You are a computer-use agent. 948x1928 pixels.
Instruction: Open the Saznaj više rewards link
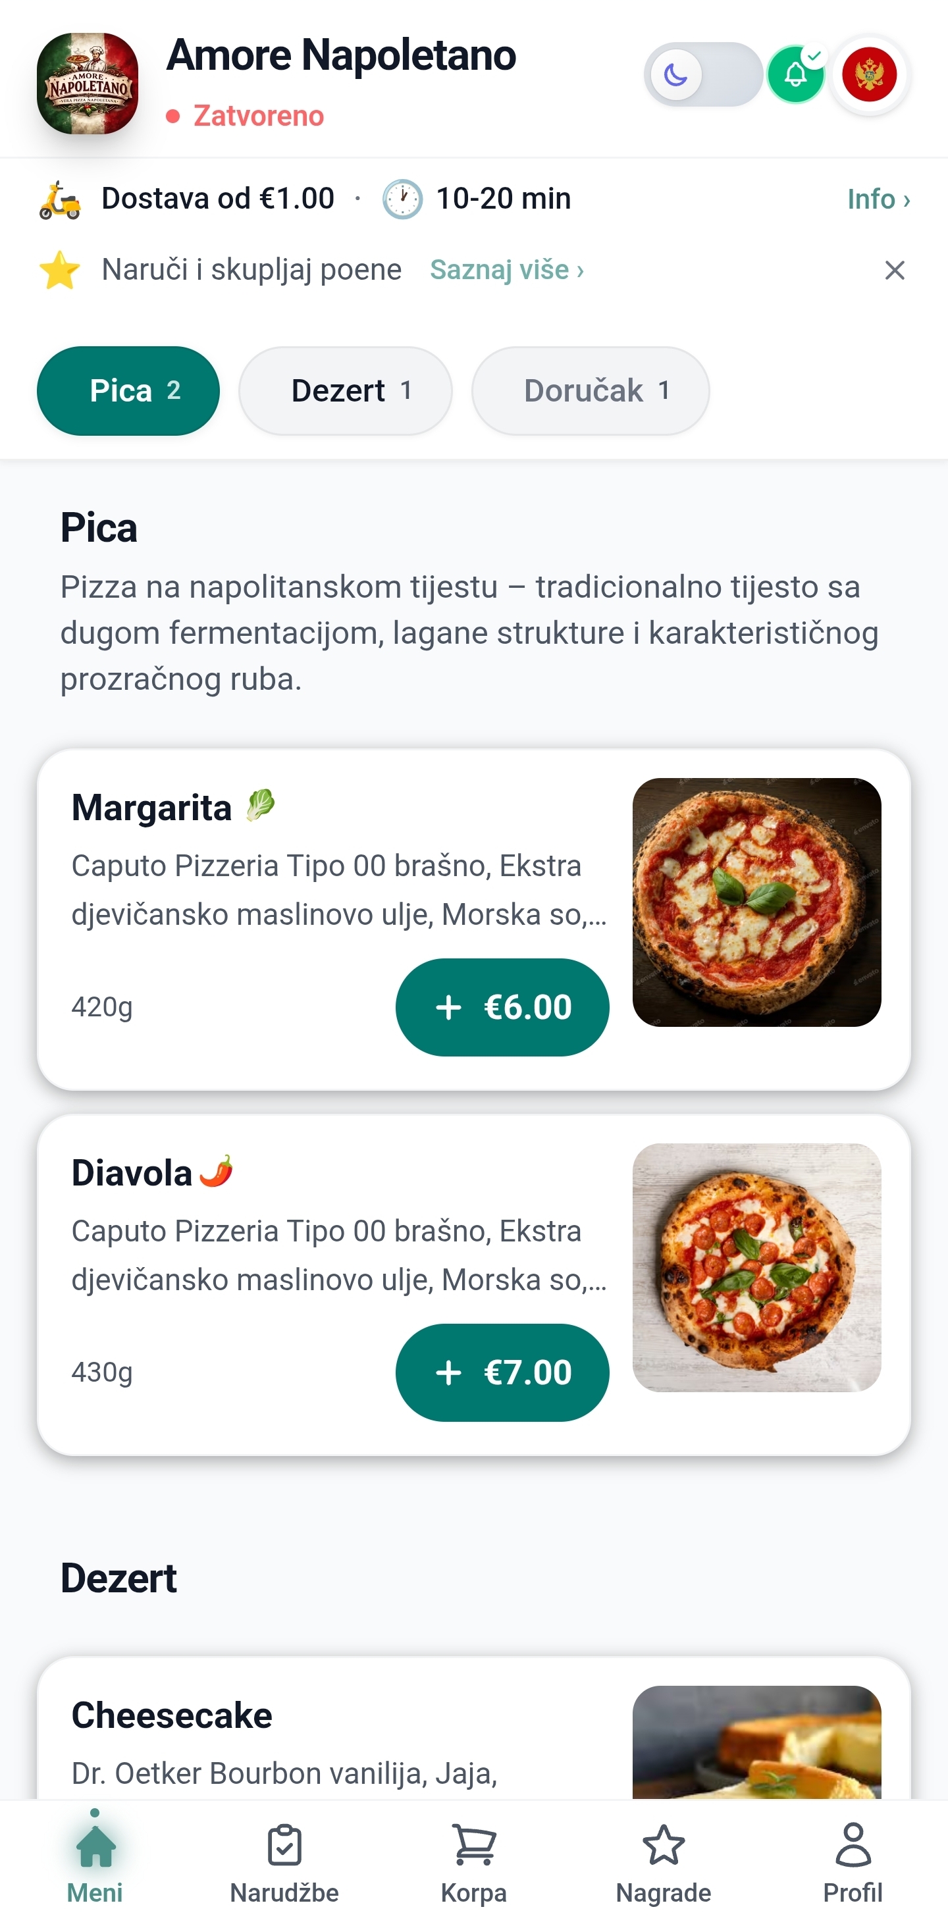pyautogui.click(x=506, y=269)
